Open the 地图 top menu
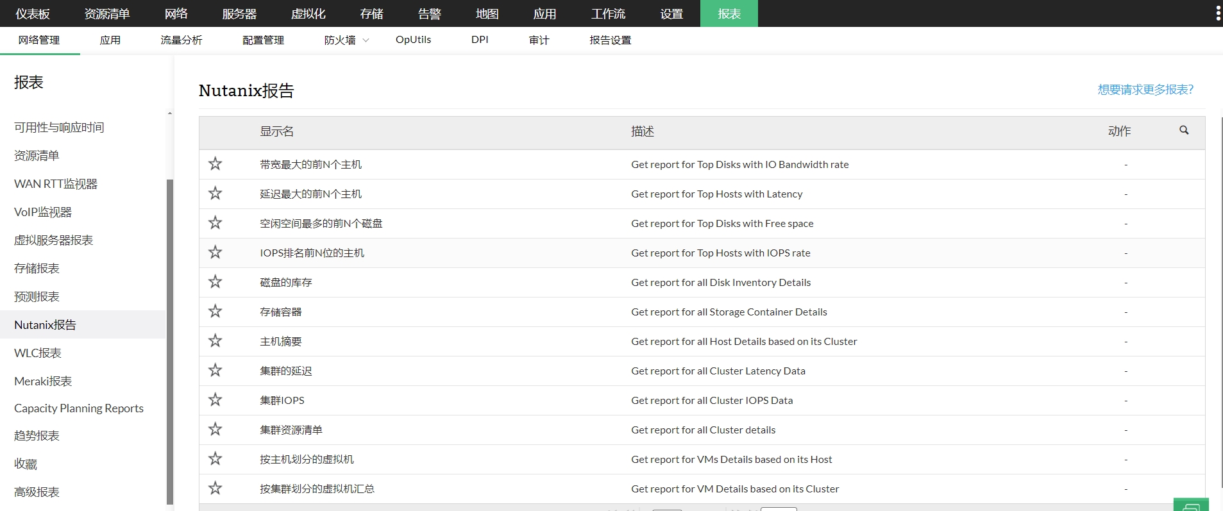Image resolution: width=1223 pixels, height=511 pixels. click(487, 13)
